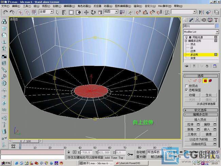Click the Windows 开始 start button
The image size is (221, 166).
(6, 163)
